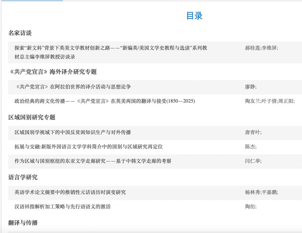Click author name 陶友兰

pos(252,101)
